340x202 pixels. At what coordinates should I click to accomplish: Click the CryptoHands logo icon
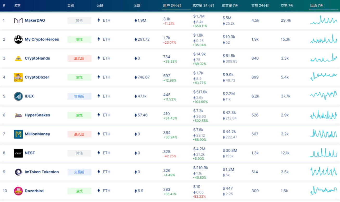tap(18, 58)
